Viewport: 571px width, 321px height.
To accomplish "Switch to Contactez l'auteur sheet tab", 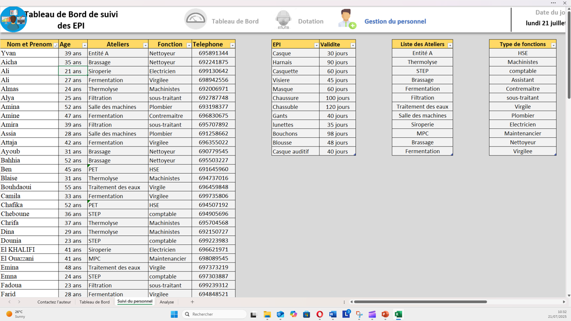I will (54, 302).
